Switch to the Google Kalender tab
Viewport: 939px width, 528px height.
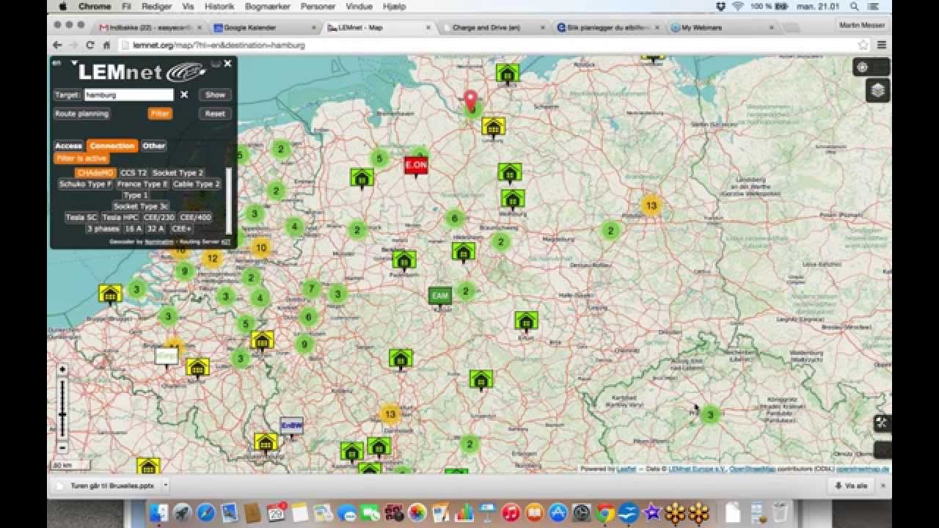coord(263,27)
